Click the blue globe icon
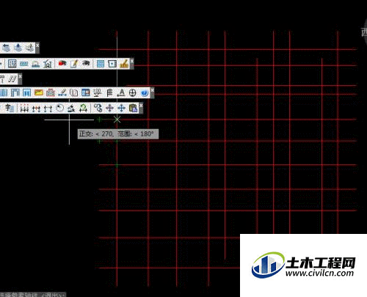 (145, 93)
